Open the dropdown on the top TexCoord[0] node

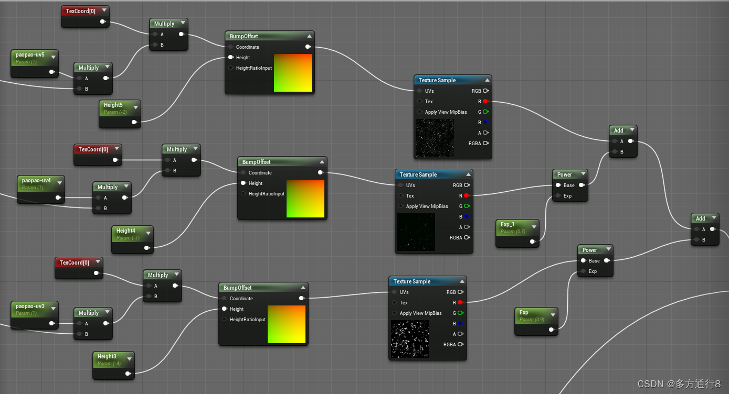(x=103, y=11)
